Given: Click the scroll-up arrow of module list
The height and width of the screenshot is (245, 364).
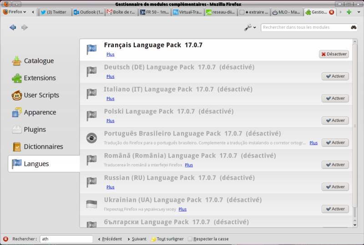Looking at the screenshot, I should click(x=355, y=41).
